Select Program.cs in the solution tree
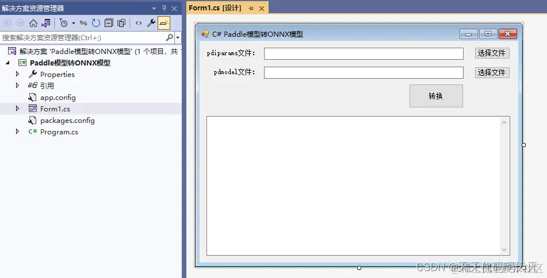Image resolution: width=547 pixels, height=278 pixels. pos(59,132)
